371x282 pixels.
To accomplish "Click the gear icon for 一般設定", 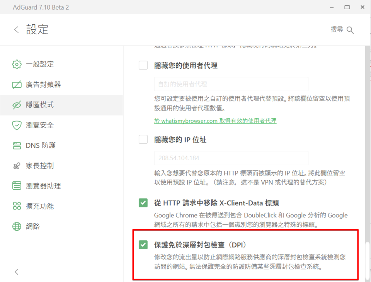I will [17, 64].
